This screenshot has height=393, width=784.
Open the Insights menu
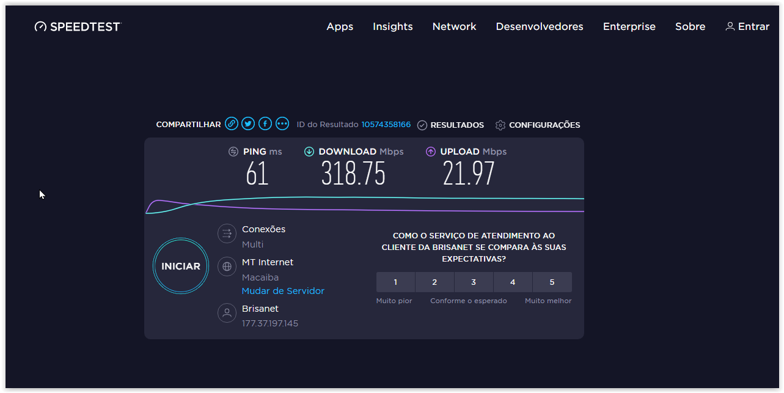(x=393, y=26)
